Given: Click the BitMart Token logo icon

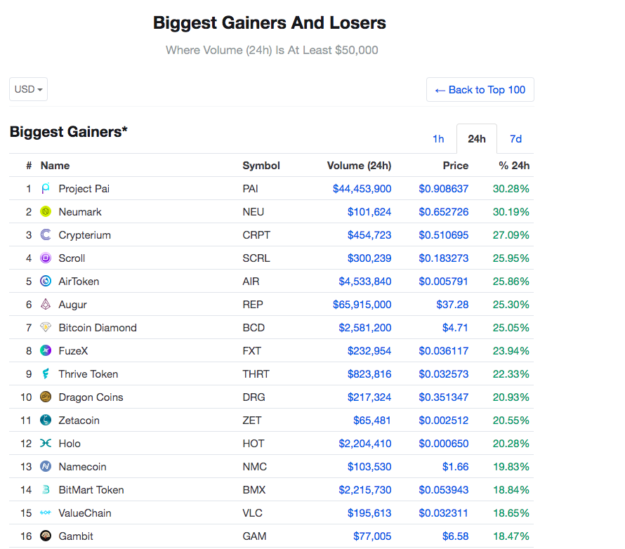Looking at the screenshot, I should (x=46, y=489).
